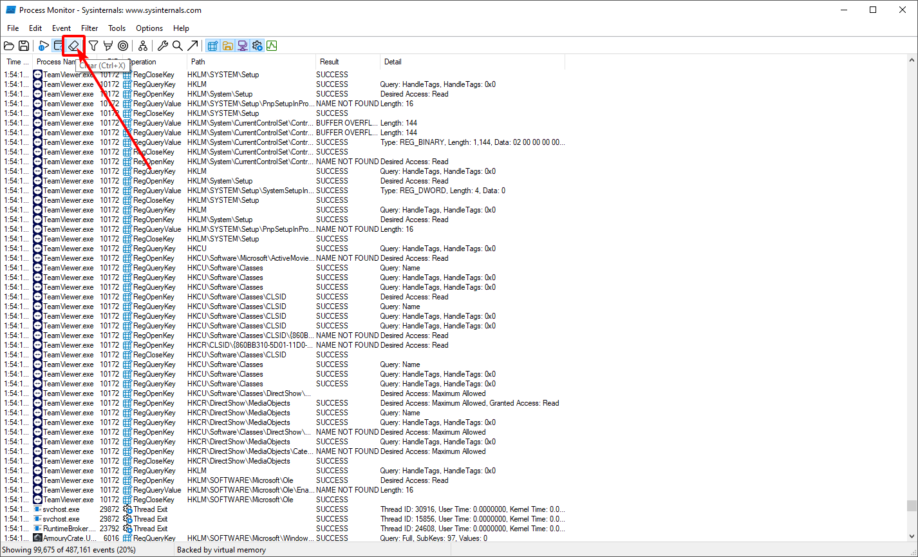Click the HKLM\SOFTWARE\Microsoft\Ole\Ena... path cell
This screenshot has width=918, height=557.
(x=250, y=490)
